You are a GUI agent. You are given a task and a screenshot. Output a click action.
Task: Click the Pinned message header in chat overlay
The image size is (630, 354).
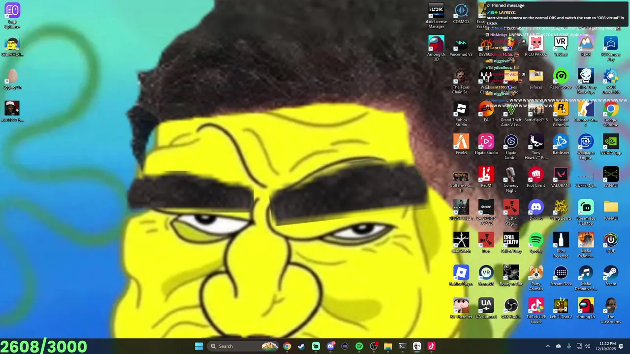(508, 5)
